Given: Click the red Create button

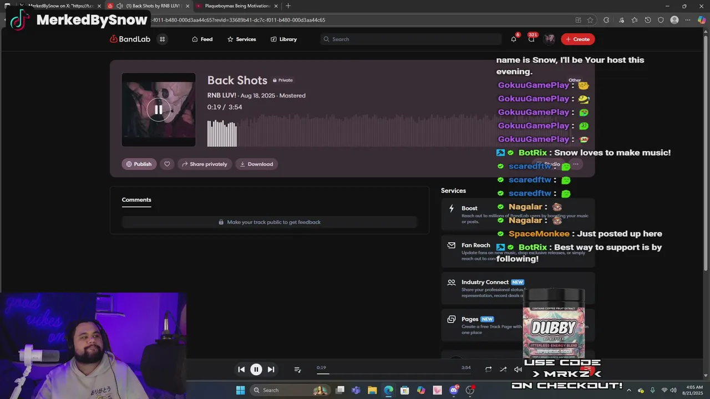Looking at the screenshot, I should [x=577, y=39].
